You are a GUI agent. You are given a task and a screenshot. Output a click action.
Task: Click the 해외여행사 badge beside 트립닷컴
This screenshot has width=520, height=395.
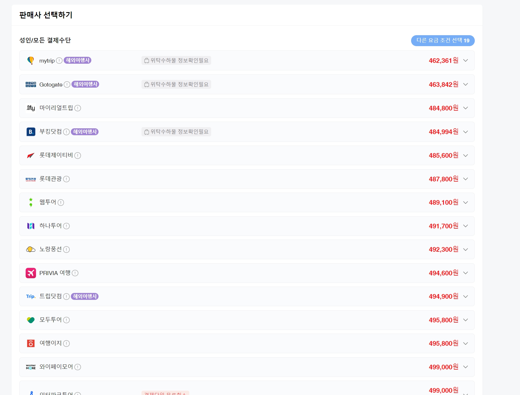pos(85,296)
